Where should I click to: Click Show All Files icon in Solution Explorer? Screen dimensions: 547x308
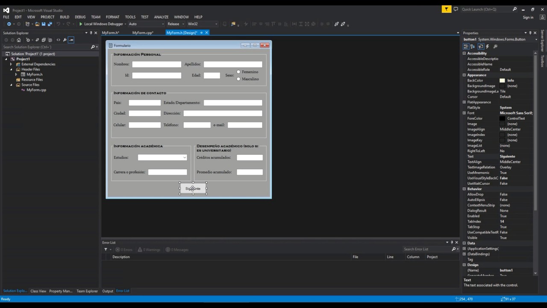coord(50,40)
